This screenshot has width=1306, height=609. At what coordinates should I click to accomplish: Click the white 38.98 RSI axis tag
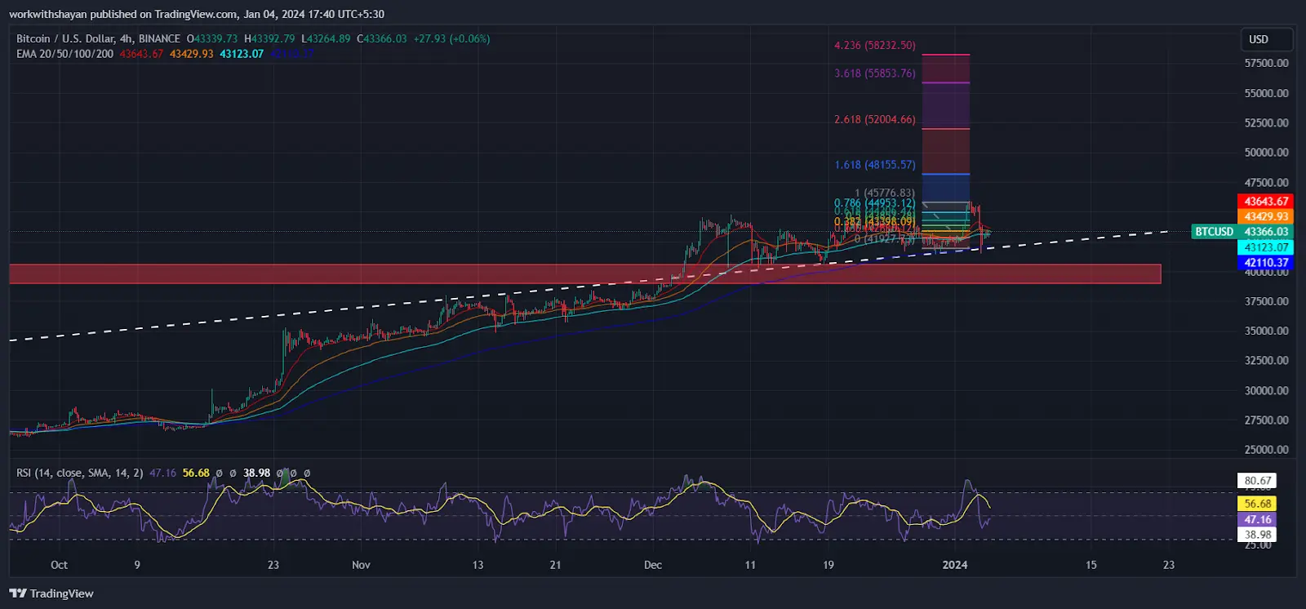click(x=1258, y=535)
